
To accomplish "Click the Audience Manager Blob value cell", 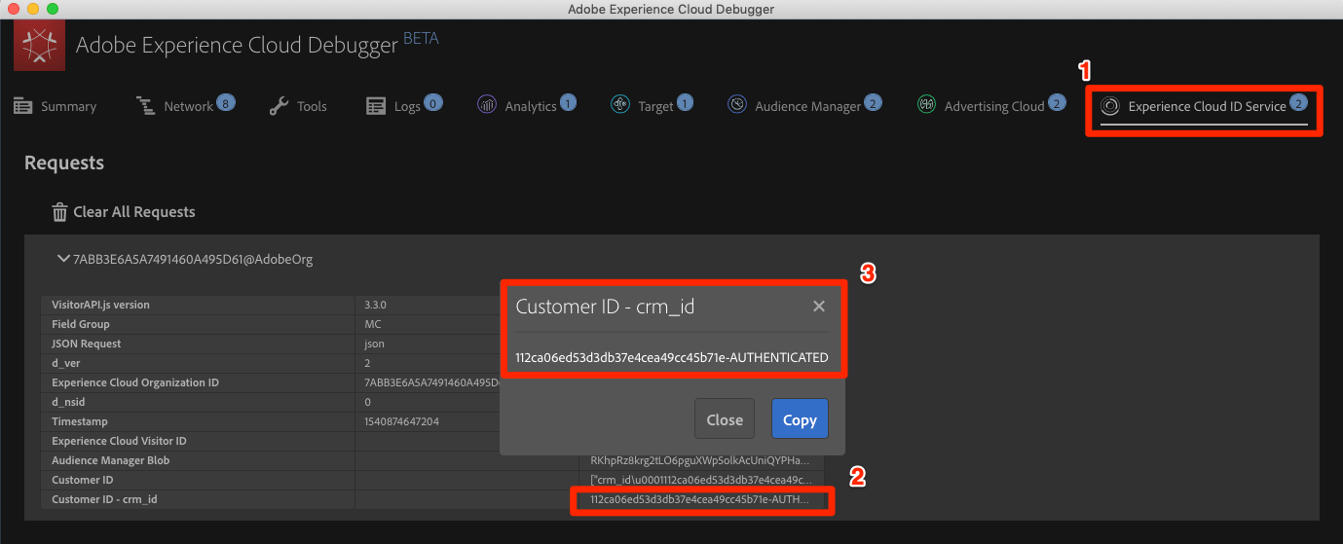I will coord(701,460).
